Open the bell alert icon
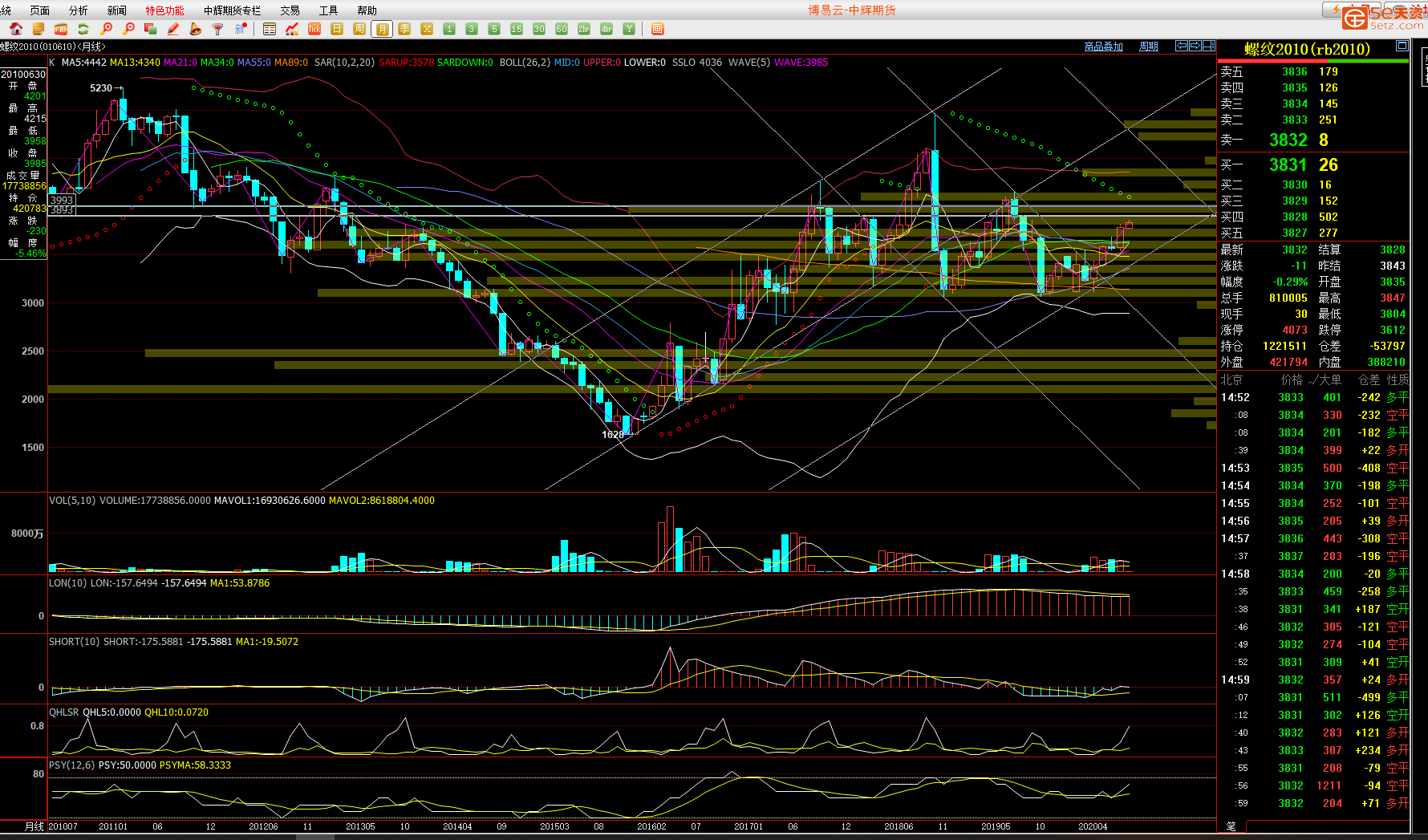Viewport: 1428px width, 840px height. pos(196,29)
